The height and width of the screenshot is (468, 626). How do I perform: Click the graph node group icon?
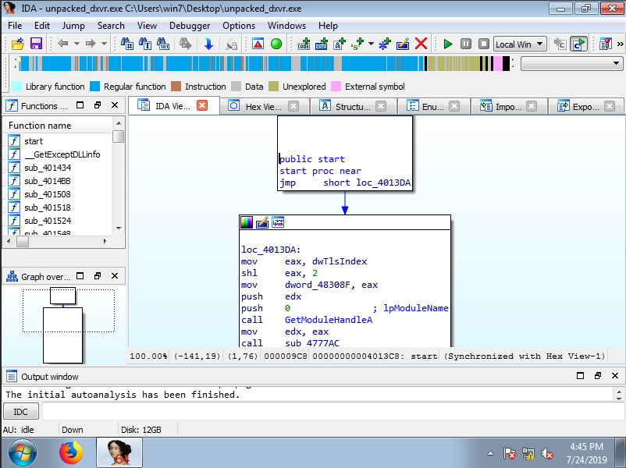tap(278, 222)
